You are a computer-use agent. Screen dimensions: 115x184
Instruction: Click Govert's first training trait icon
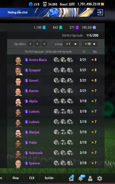point(56,80)
